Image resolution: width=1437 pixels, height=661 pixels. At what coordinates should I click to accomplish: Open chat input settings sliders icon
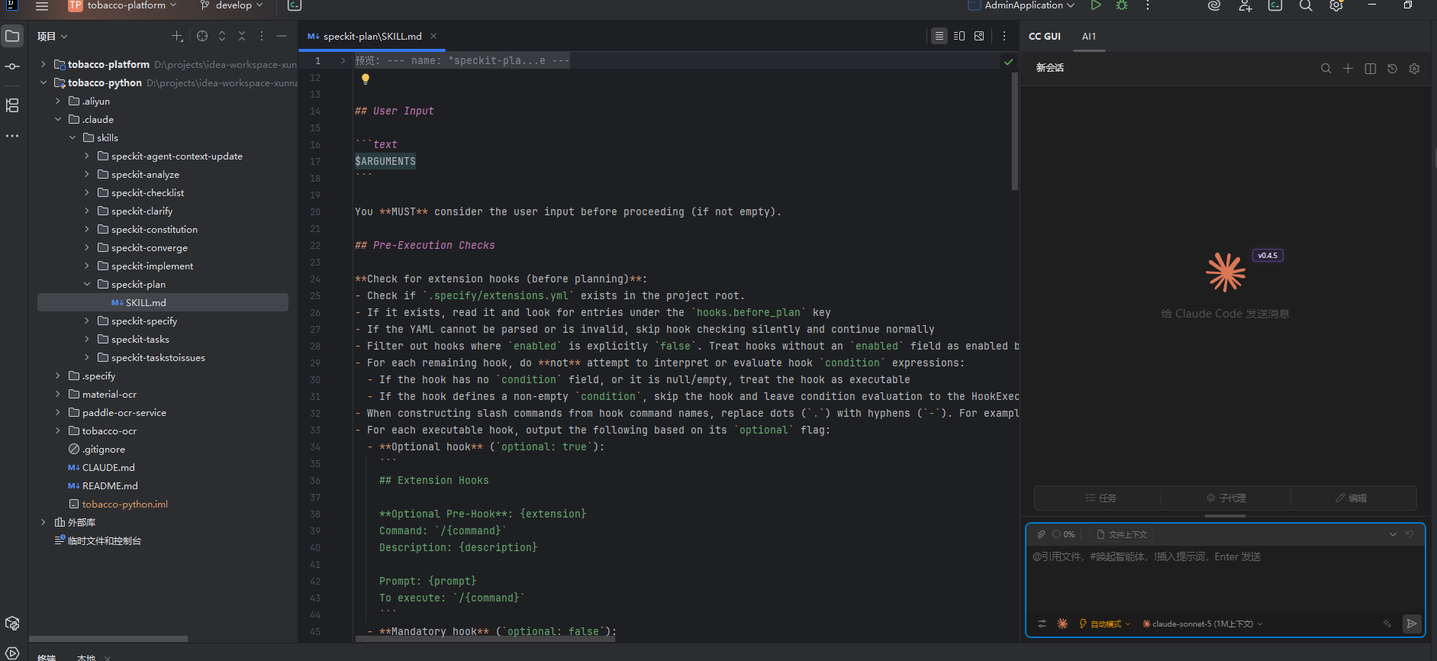click(1042, 624)
